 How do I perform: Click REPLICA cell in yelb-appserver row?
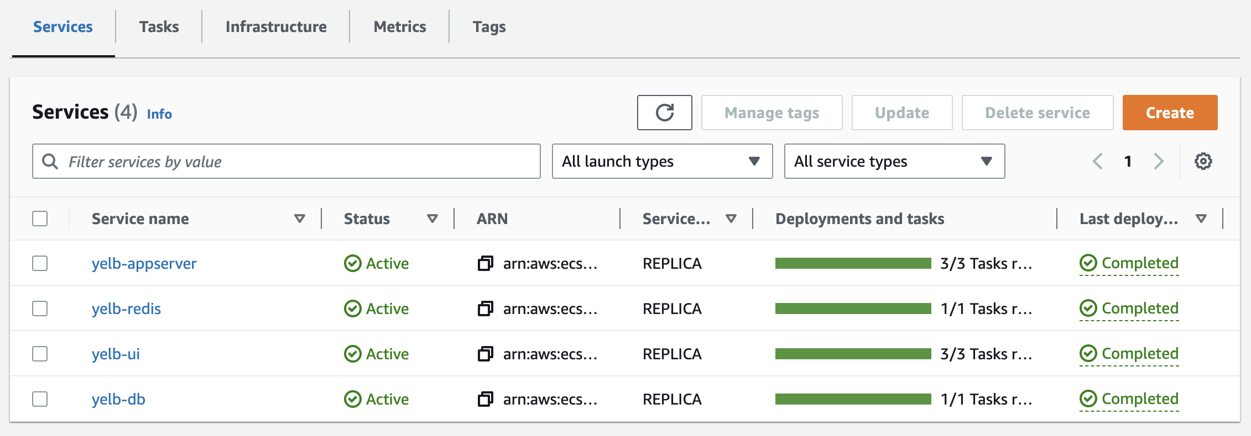click(672, 263)
